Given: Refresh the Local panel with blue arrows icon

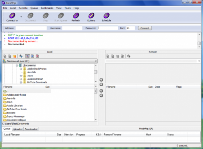Looking at the screenshot, I should click(x=21, y=56).
